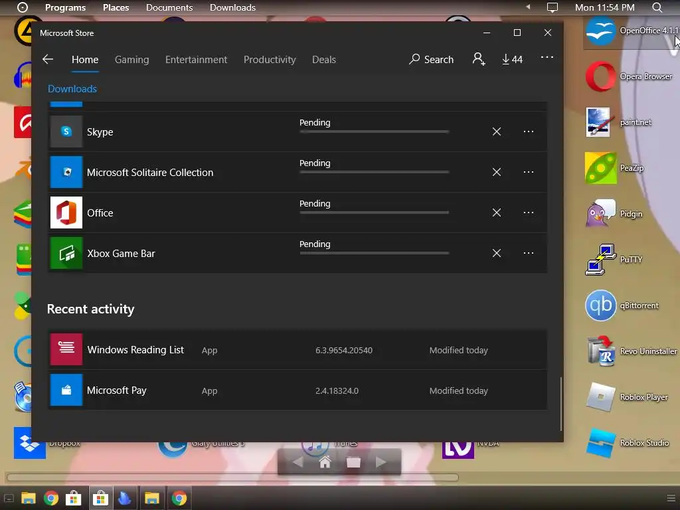Click the Office pending progress bar
This screenshot has height=510, width=680.
[375, 212]
